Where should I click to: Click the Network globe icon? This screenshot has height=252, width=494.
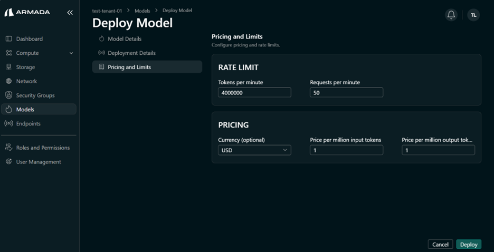(x=9, y=81)
